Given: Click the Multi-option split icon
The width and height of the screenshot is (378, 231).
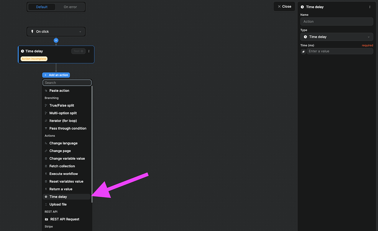Looking at the screenshot, I should click(x=46, y=113).
